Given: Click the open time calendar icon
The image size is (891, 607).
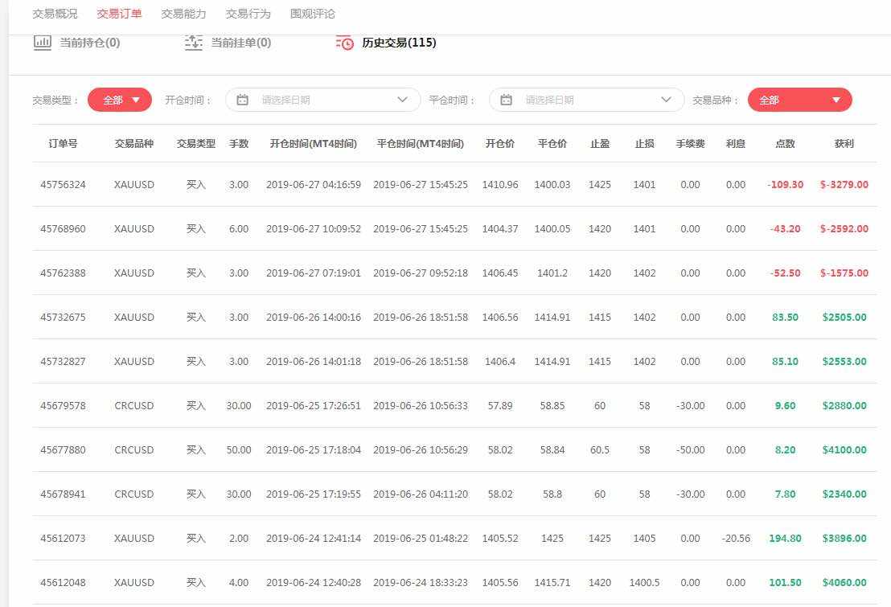Looking at the screenshot, I should tap(243, 100).
